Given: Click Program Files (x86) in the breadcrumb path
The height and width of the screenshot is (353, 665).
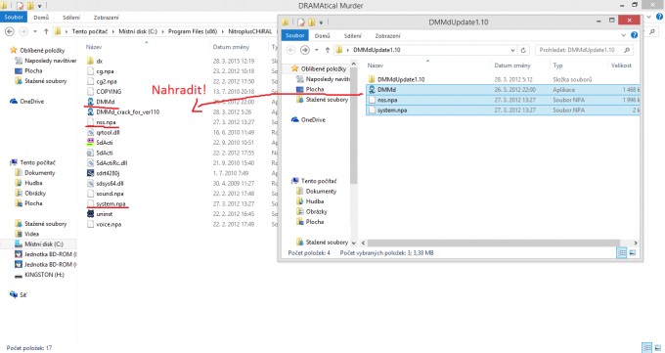Looking at the screenshot, I should click(192, 31).
